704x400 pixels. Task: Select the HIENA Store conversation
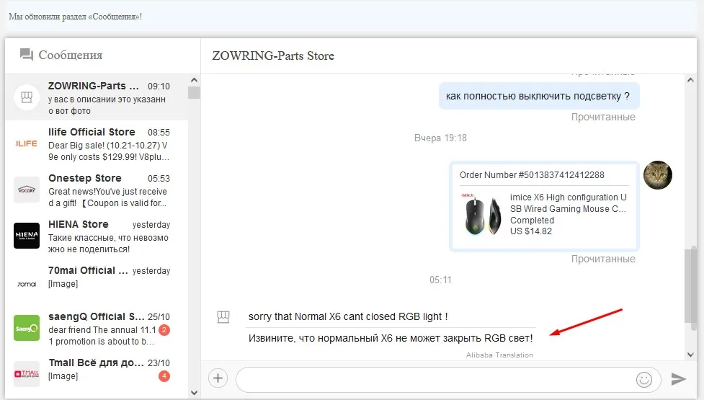coord(97,236)
